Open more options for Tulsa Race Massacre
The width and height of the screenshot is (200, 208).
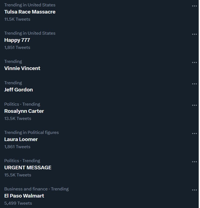pos(194,6)
